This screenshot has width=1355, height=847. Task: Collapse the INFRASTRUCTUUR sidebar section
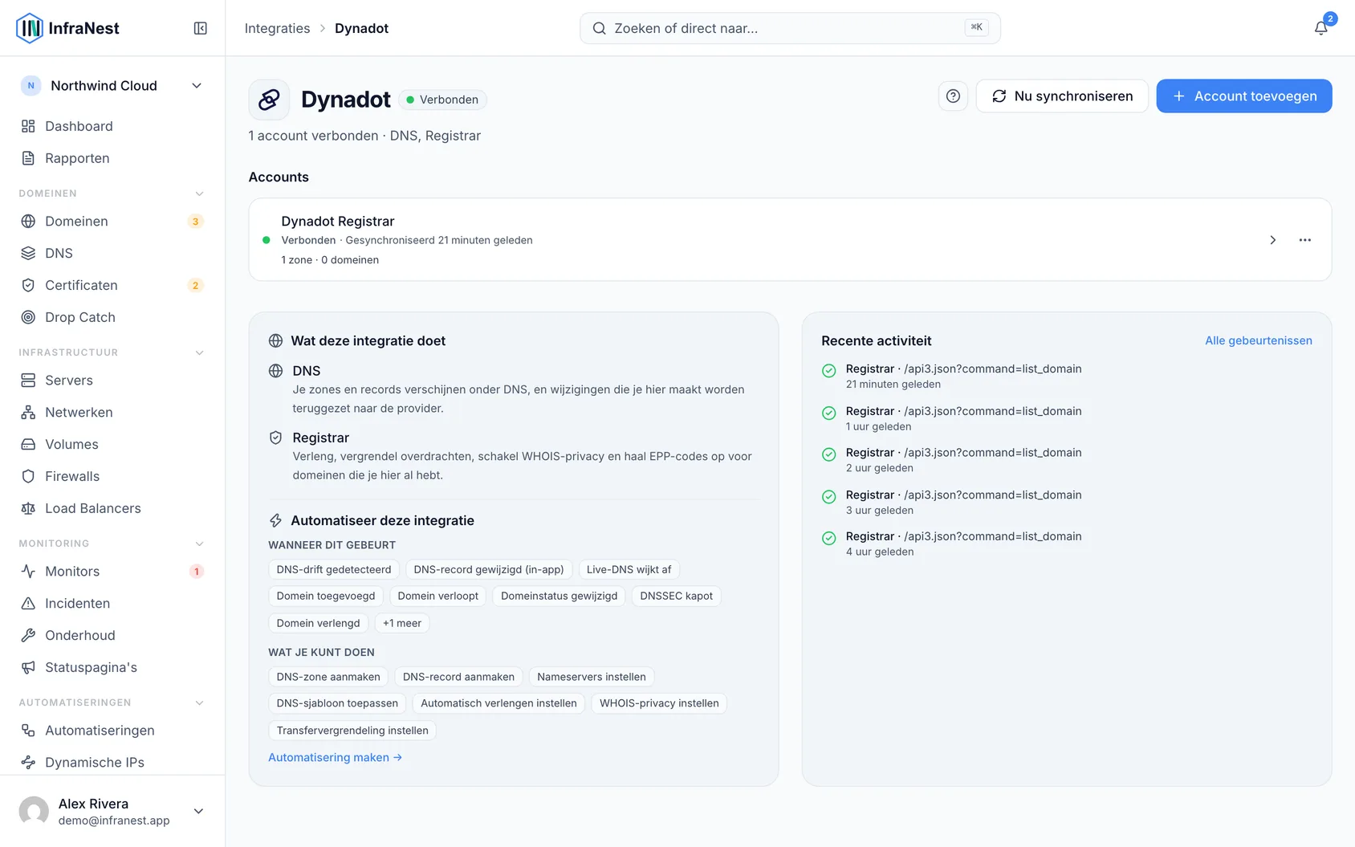click(199, 352)
